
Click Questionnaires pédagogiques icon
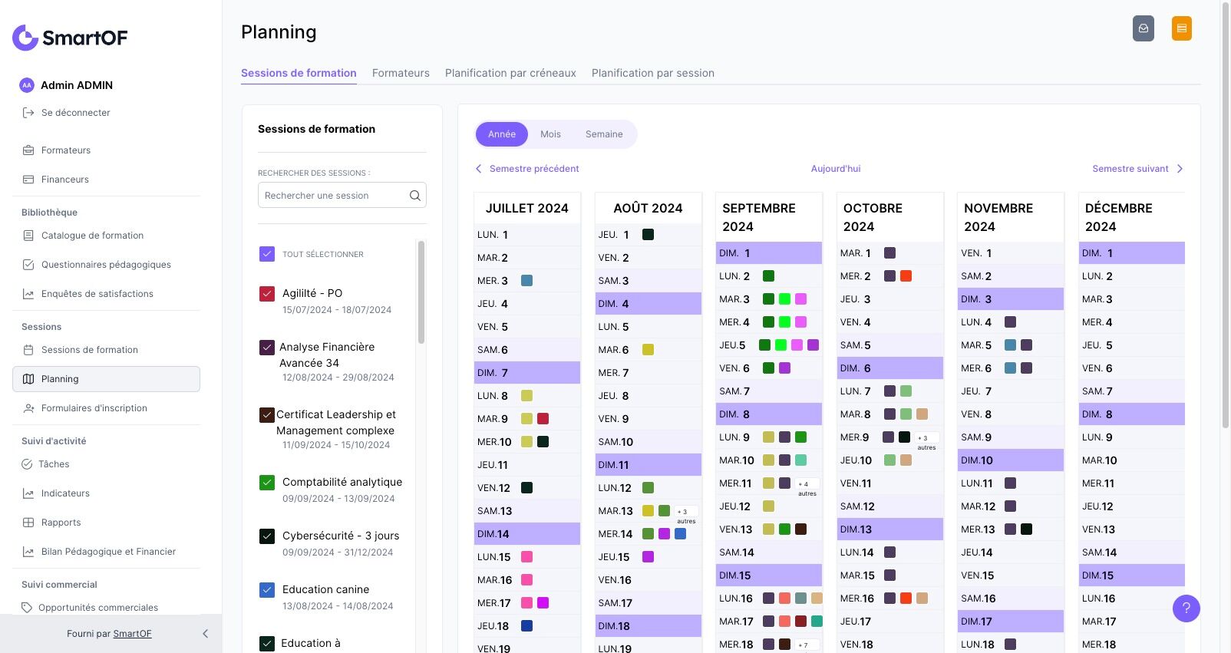28,265
